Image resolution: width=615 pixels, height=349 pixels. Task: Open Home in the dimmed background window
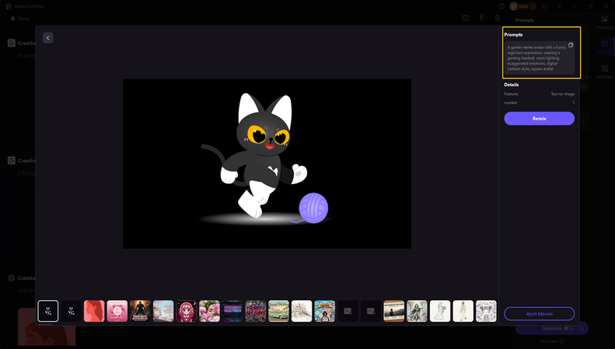tap(20, 19)
